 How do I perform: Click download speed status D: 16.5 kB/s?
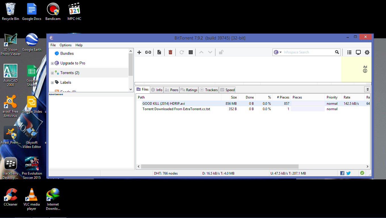pyautogui.click(x=218, y=173)
